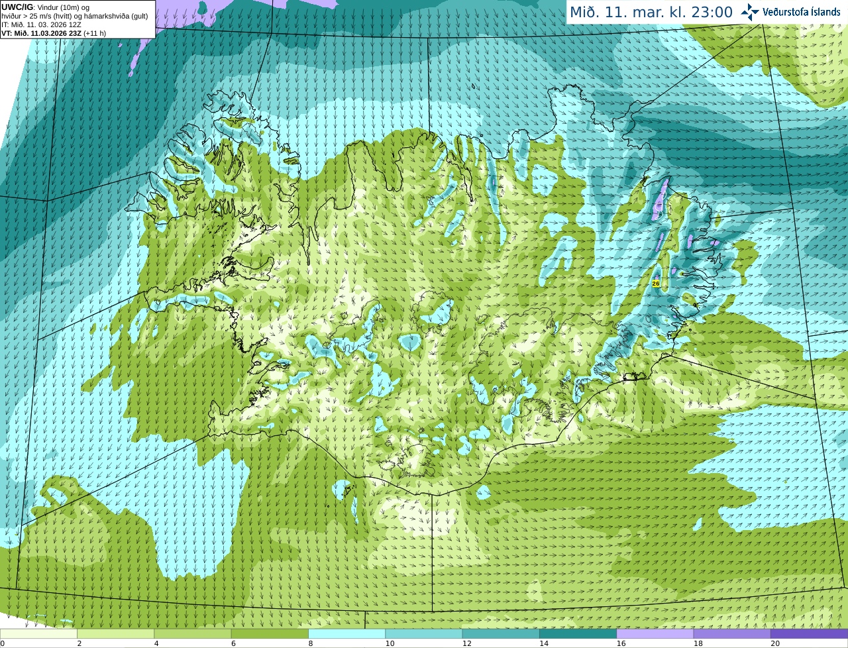The height and width of the screenshot is (648, 848).
Task: Select the 0–2 m/s palest legend swatch
Action: (38, 634)
